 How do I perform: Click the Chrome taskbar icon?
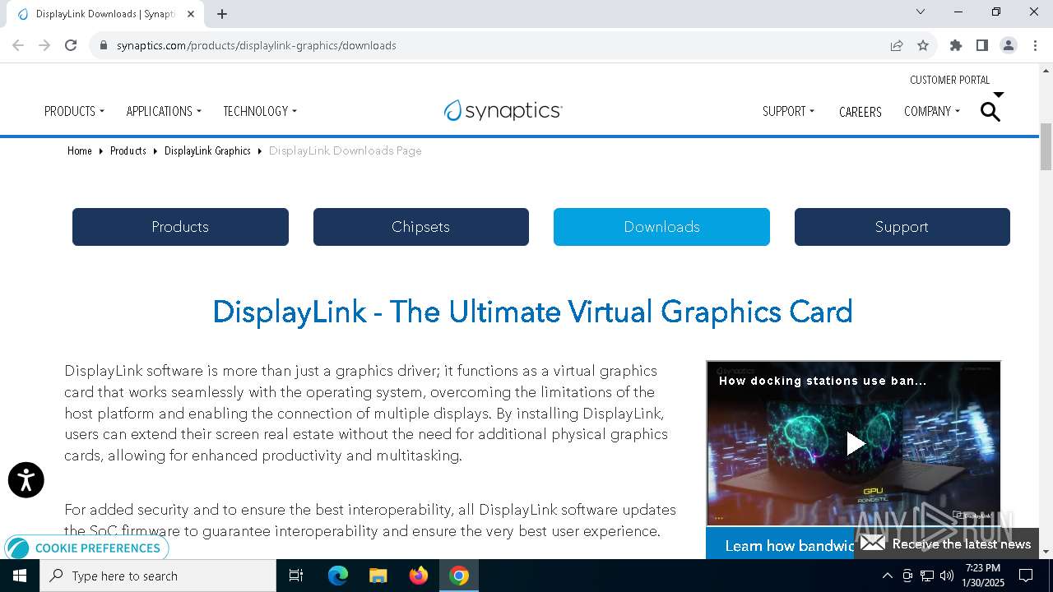click(x=459, y=576)
